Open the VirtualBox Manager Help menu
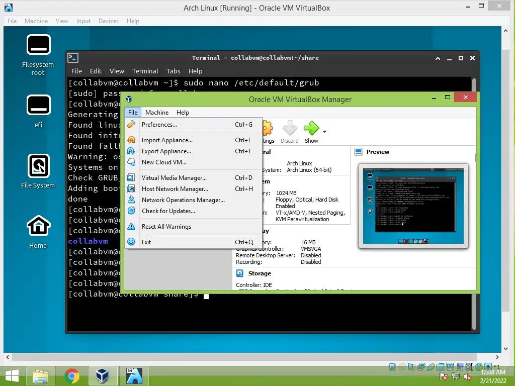 point(183,112)
